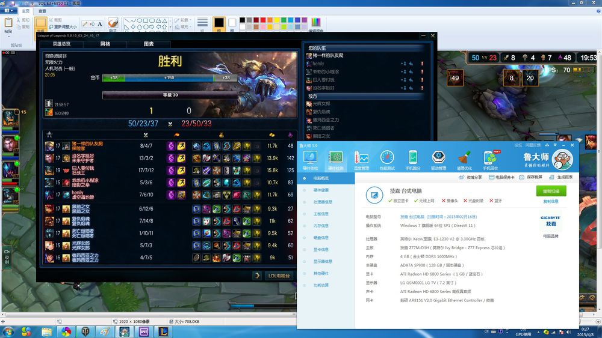This screenshot has width=602, height=338.
Task: Click the Windows Start button
Action: click(8, 331)
